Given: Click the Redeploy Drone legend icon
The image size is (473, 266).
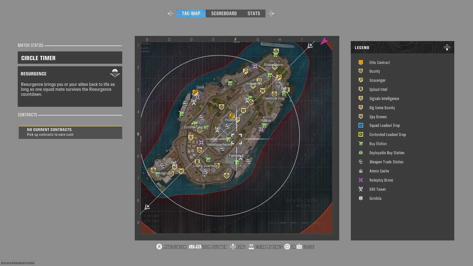Looking at the screenshot, I should (x=361, y=180).
